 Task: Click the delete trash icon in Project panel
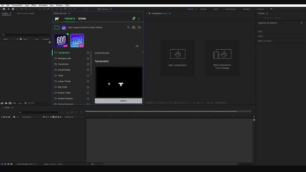(x=25, y=103)
